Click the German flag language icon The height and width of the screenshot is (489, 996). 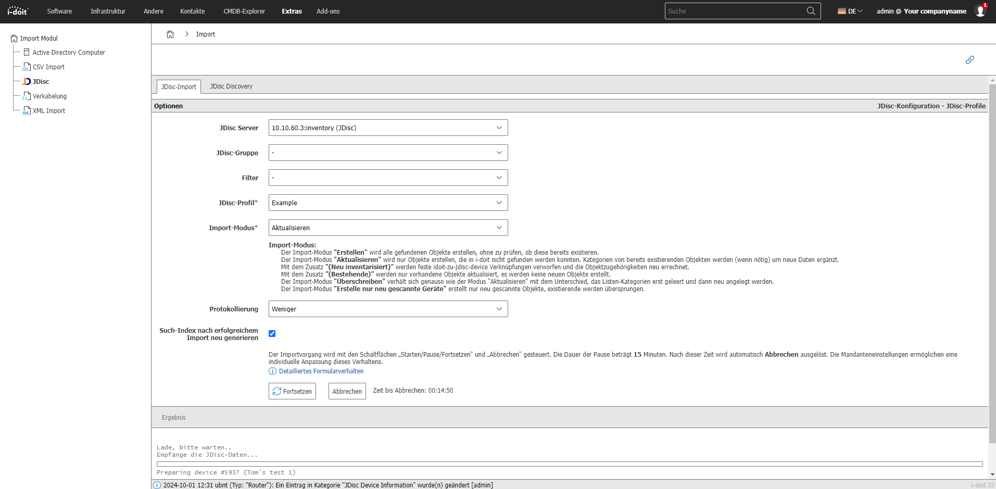point(841,11)
